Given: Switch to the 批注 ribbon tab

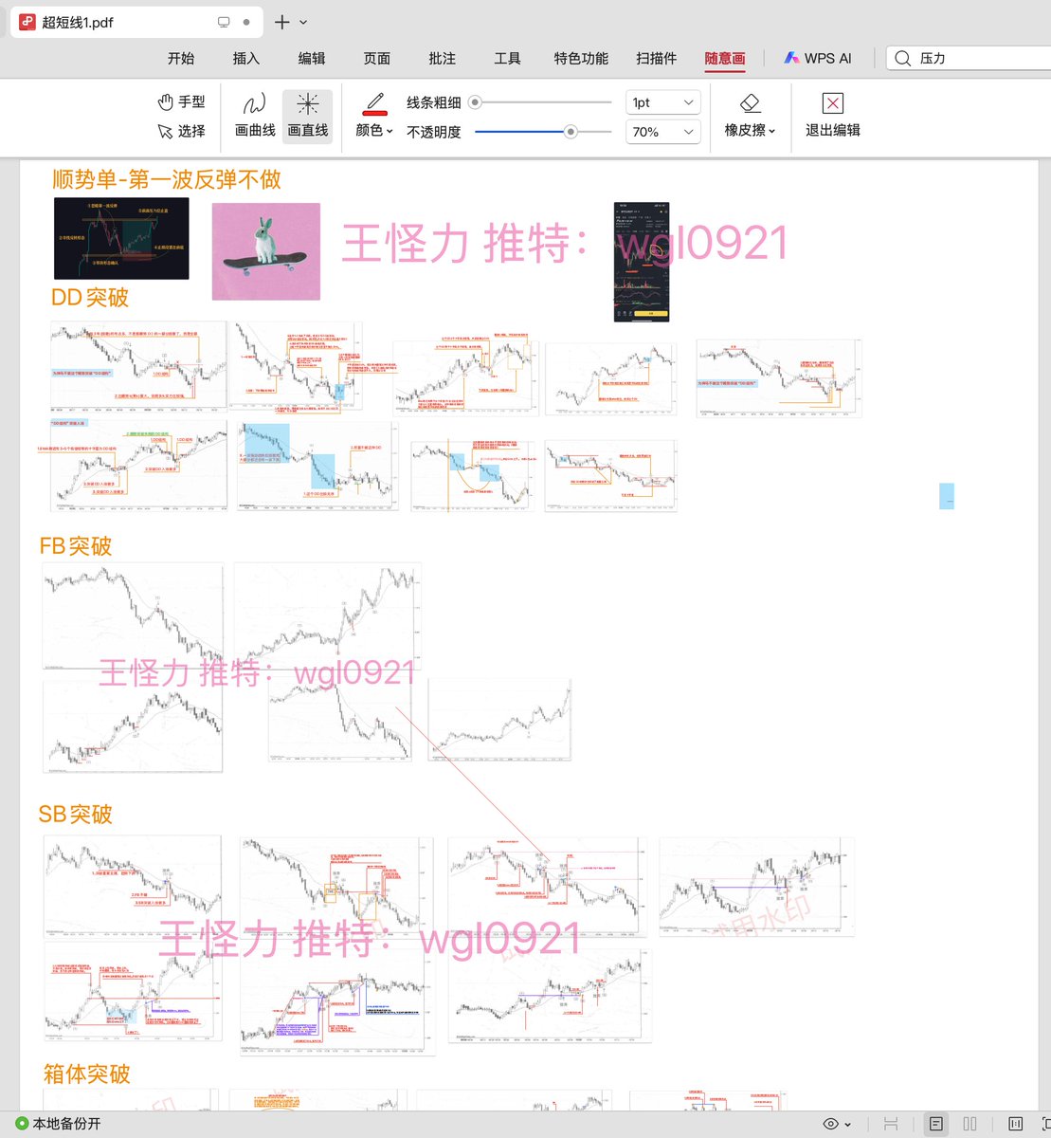Looking at the screenshot, I should tap(442, 58).
